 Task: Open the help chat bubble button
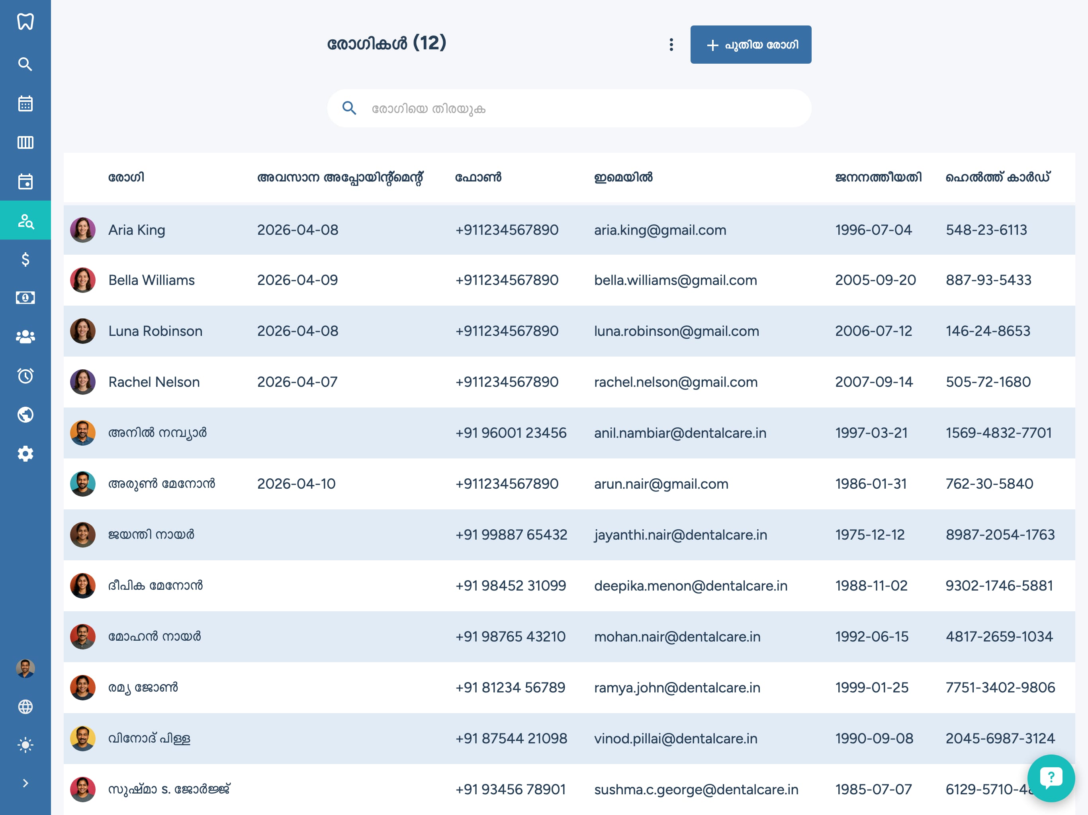click(x=1051, y=778)
